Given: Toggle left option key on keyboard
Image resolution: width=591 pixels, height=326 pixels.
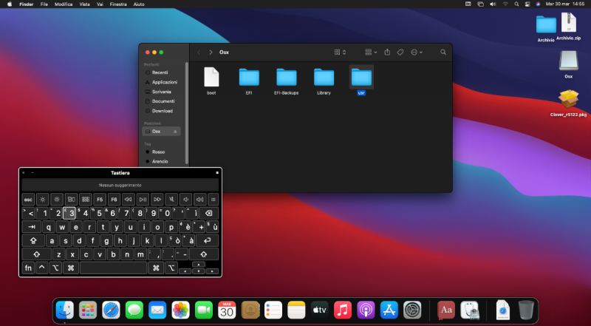Looking at the screenshot, I should [55, 268].
